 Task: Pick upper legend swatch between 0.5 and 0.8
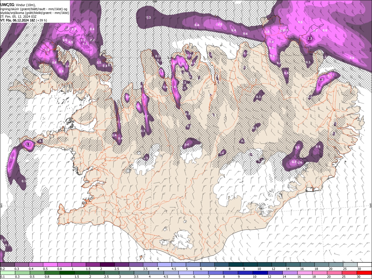click(x=50, y=264)
